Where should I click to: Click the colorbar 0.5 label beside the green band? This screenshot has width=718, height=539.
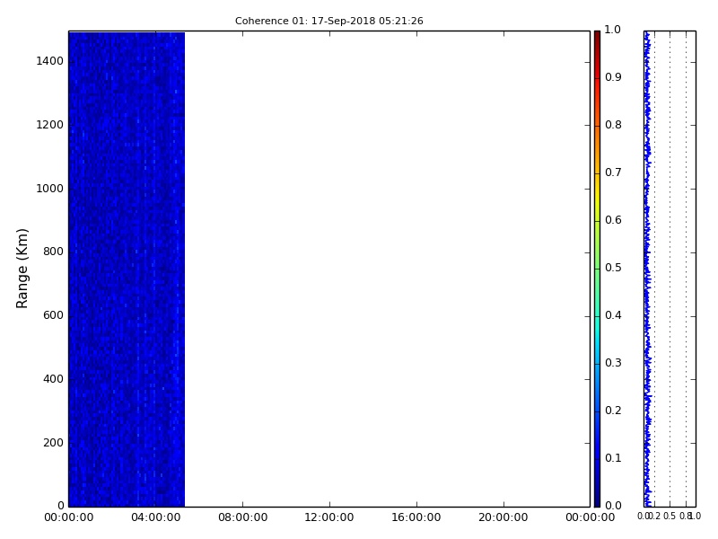(x=613, y=268)
